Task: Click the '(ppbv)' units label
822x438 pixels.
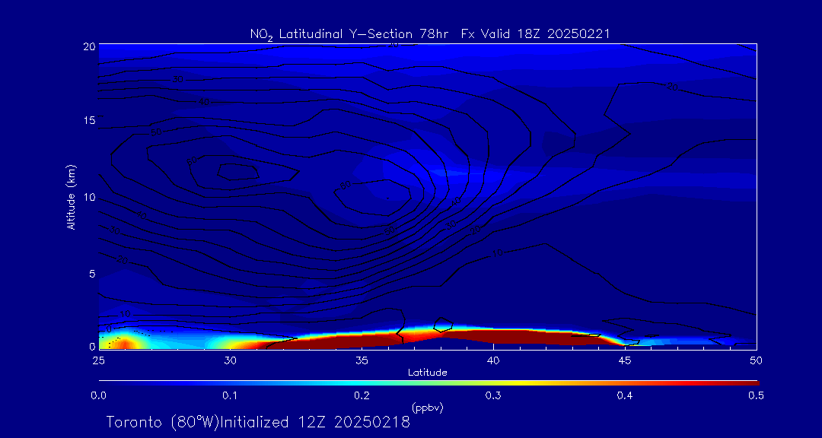Action: tap(427, 407)
